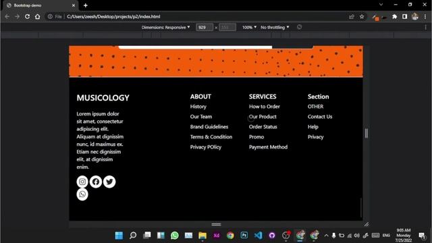
Task: Open Extensions puzzle icon
Action: (x=394, y=17)
